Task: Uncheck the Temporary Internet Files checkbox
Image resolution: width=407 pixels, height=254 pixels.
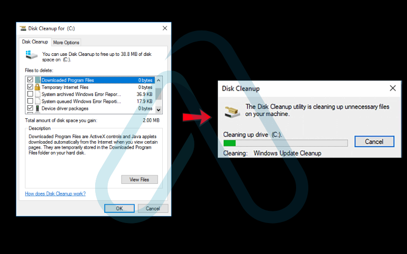Action: pyautogui.click(x=30, y=87)
